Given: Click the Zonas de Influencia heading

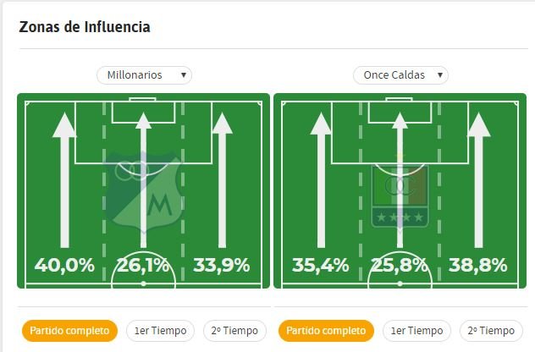Looking at the screenshot, I should pos(85,27).
